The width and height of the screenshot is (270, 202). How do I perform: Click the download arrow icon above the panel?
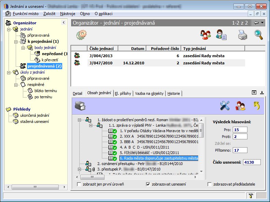(262, 92)
